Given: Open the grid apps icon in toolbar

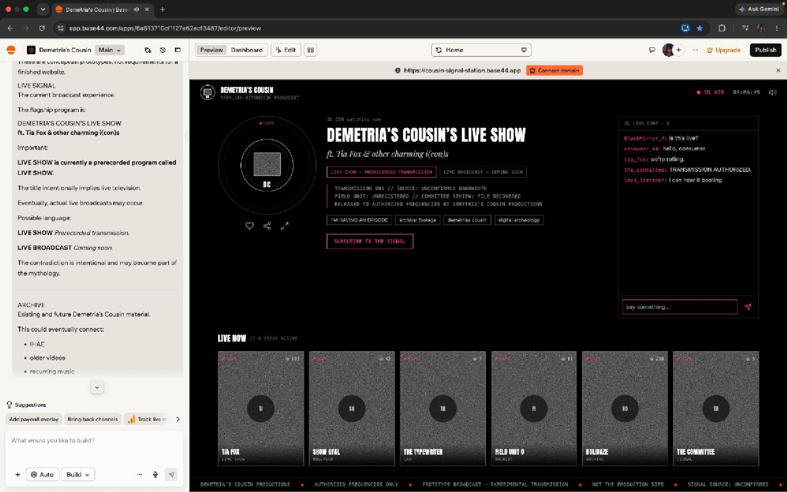Looking at the screenshot, I should (311, 50).
